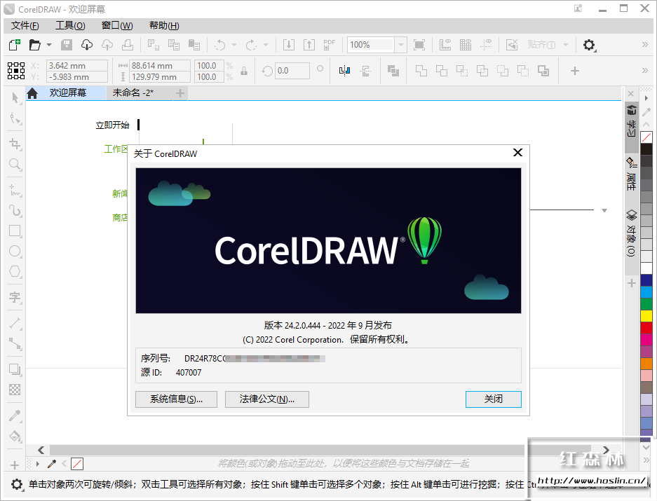
Task: Open the dropdown arrow beside Open
Action: [x=49, y=45]
